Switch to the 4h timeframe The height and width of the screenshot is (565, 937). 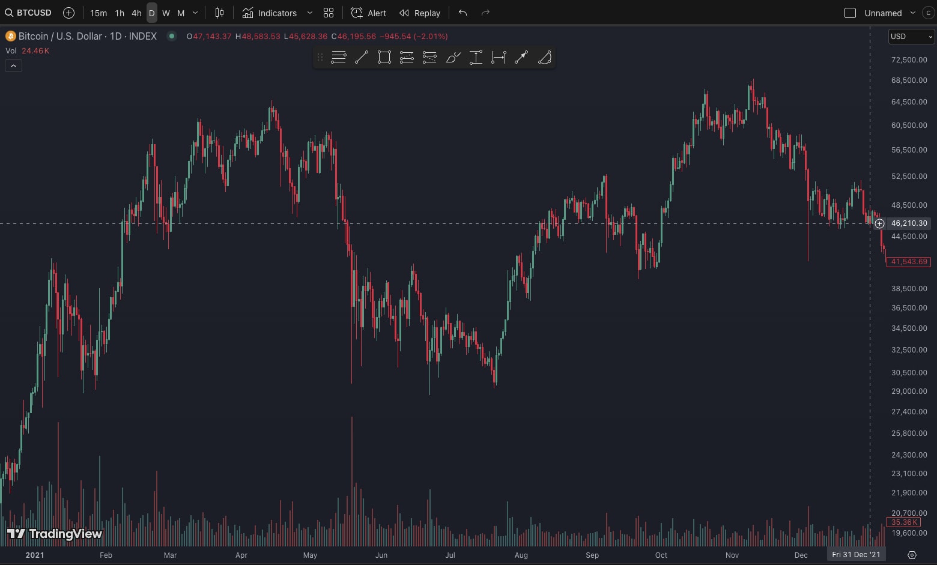click(x=136, y=13)
